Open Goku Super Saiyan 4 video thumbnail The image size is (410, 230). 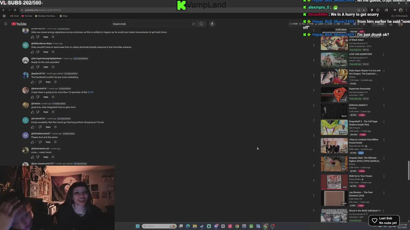coord(334,76)
